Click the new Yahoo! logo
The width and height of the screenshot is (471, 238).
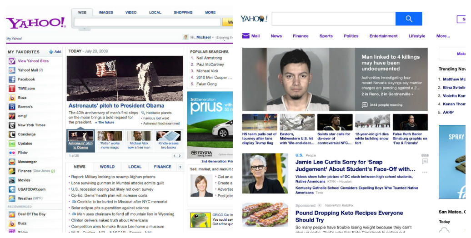point(254,19)
